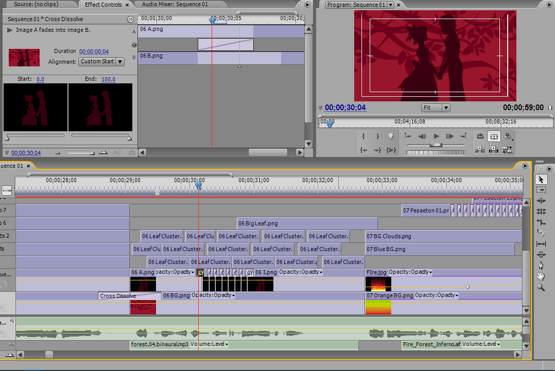Toggle Loop playback in Program monitor
This screenshot has width=555, height=371.
click(x=480, y=136)
